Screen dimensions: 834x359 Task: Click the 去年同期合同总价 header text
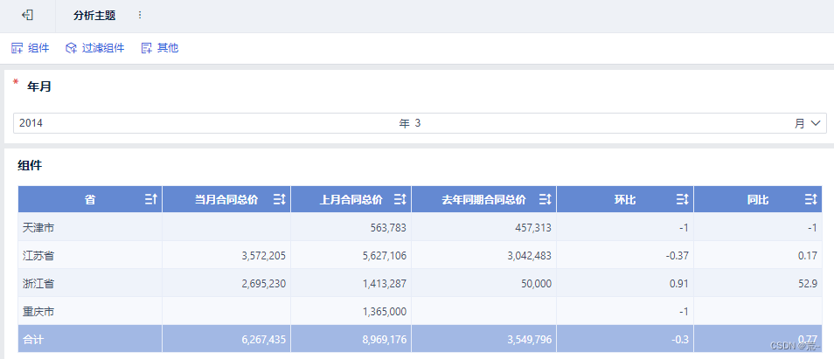[x=483, y=200]
